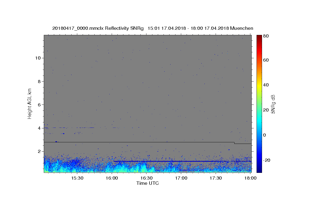Click the 17:00 time tick label
The height and width of the screenshot is (207, 311).
[181, 178]
